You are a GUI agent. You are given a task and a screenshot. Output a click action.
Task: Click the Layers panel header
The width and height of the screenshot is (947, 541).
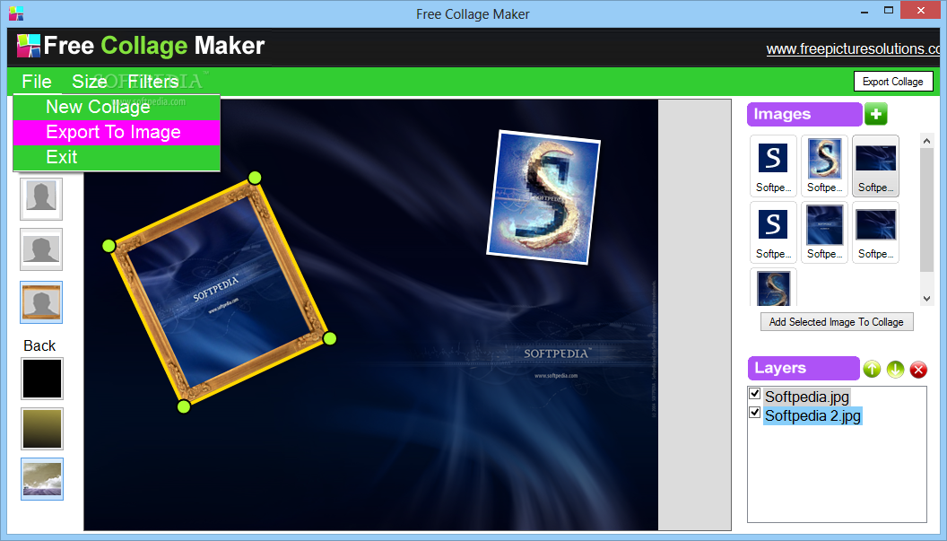803,368
